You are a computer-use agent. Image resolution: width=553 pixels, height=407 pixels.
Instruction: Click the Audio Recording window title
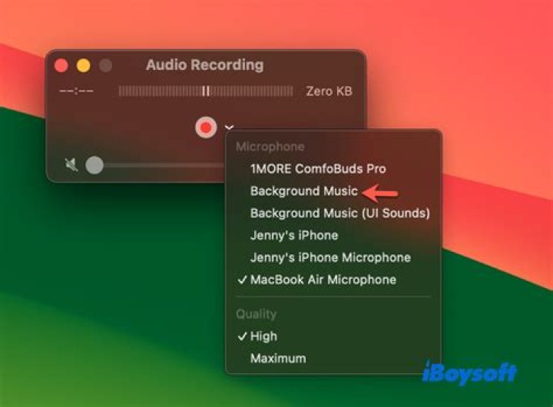click(204, 65)
